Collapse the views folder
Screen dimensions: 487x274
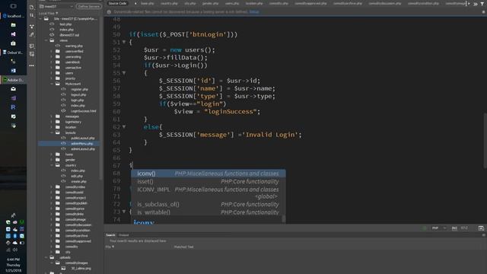coord(46,40)
